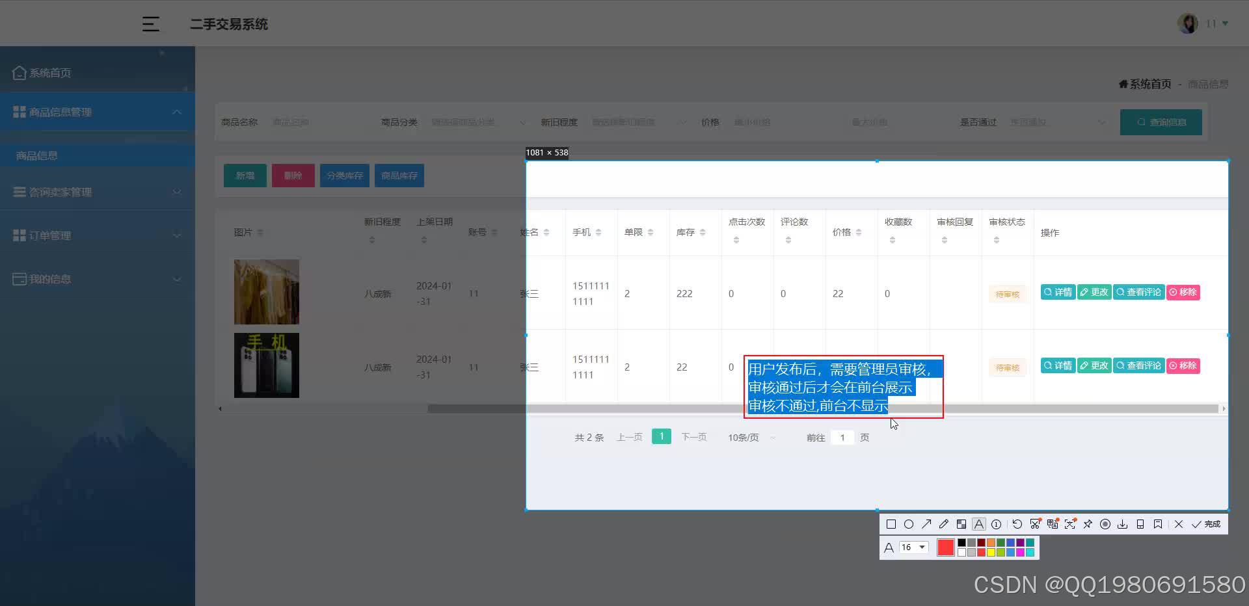Viewport: 1249px width, 606px height.
Task: Click the phone product thumbnail
Action: point(267,365)
